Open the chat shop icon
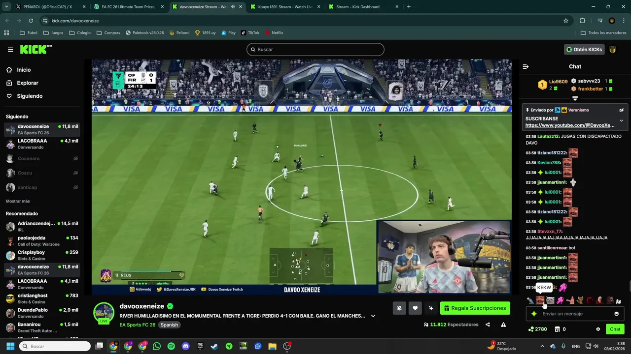 (557, 329)
